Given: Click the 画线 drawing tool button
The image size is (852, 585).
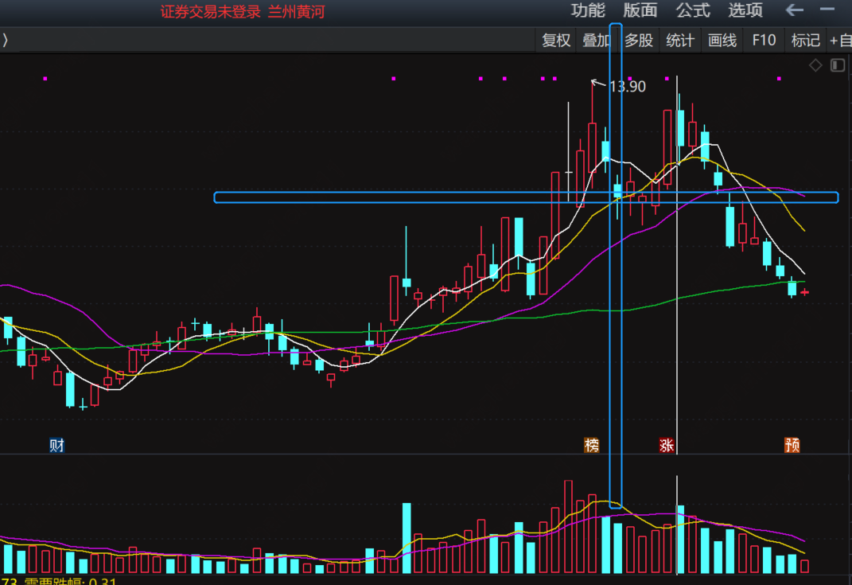Looking at the screenshot, I should pos(722,41).
